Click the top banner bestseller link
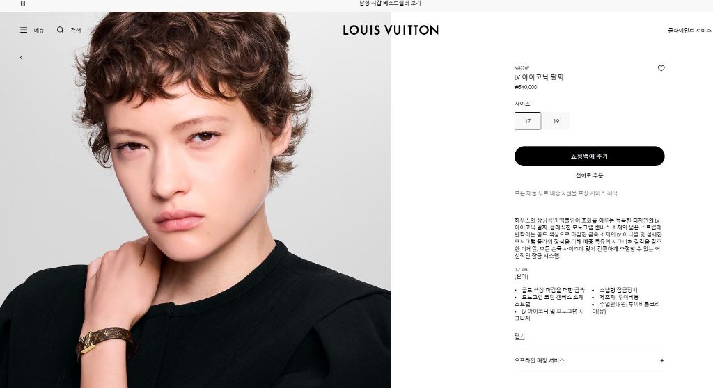 [390, 3]
